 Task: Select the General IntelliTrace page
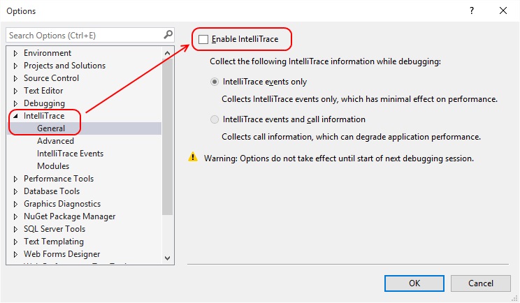[51, 128]
